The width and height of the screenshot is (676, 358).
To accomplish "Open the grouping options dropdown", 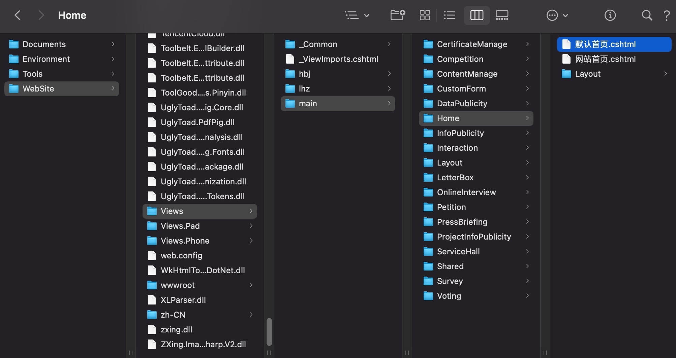I will 357,15.
